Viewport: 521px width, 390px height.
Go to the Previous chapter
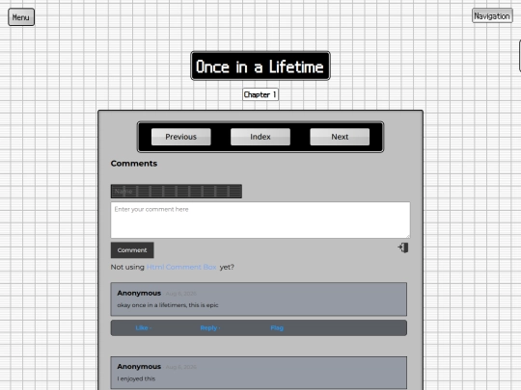tap(180, 137)
